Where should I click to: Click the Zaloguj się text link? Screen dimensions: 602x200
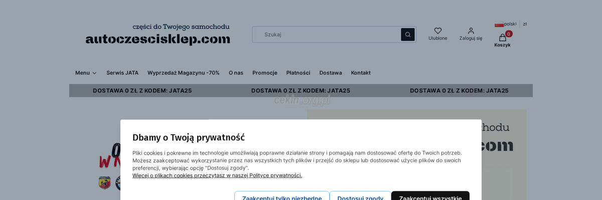tap(471, 38)
